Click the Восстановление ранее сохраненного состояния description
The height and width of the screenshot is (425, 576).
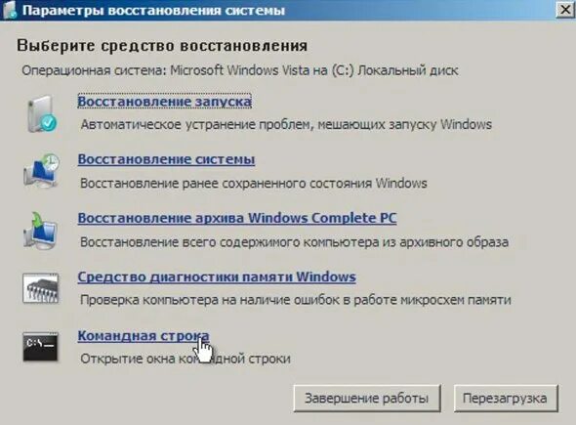254,183
